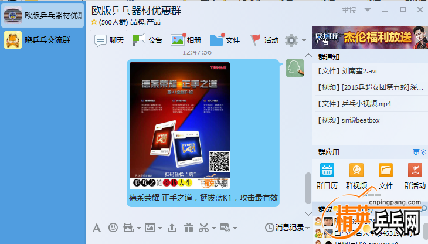Open the 2016乒超女团第五轮 video notice
The height and width of the screenshot is (244, 428).
click(371, 87)
